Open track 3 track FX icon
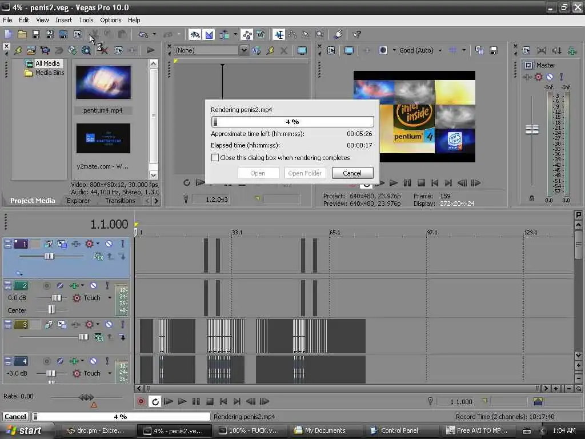This screenshot has height=439, width=585. click(89, 325)
